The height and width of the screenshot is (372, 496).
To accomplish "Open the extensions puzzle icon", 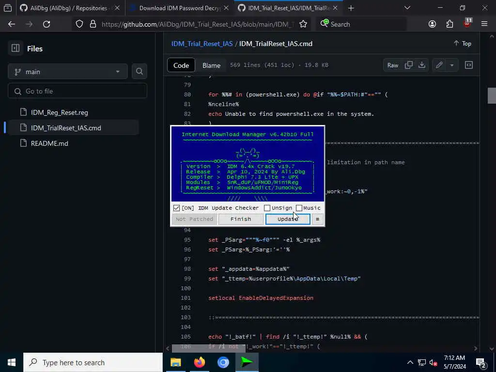I will pos(449,24).
